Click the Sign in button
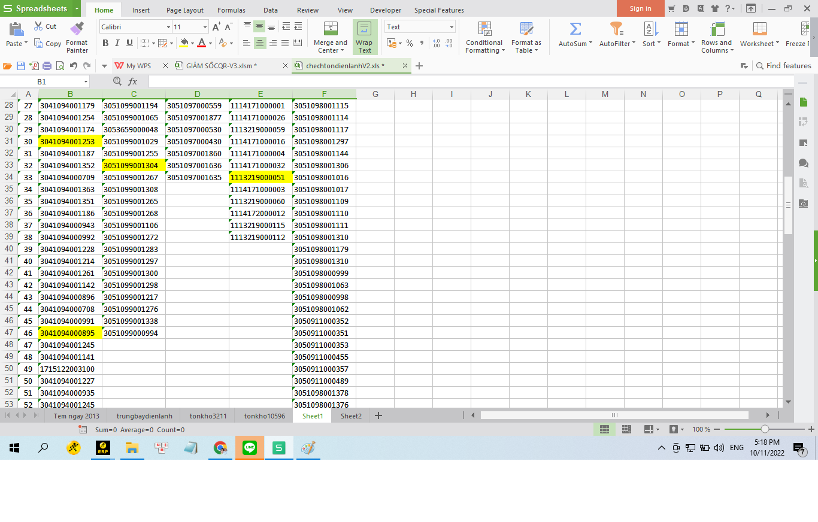Image resolution: width=818 pixels, height=522 pixels. pyautogui.click(x=640, y=8)
